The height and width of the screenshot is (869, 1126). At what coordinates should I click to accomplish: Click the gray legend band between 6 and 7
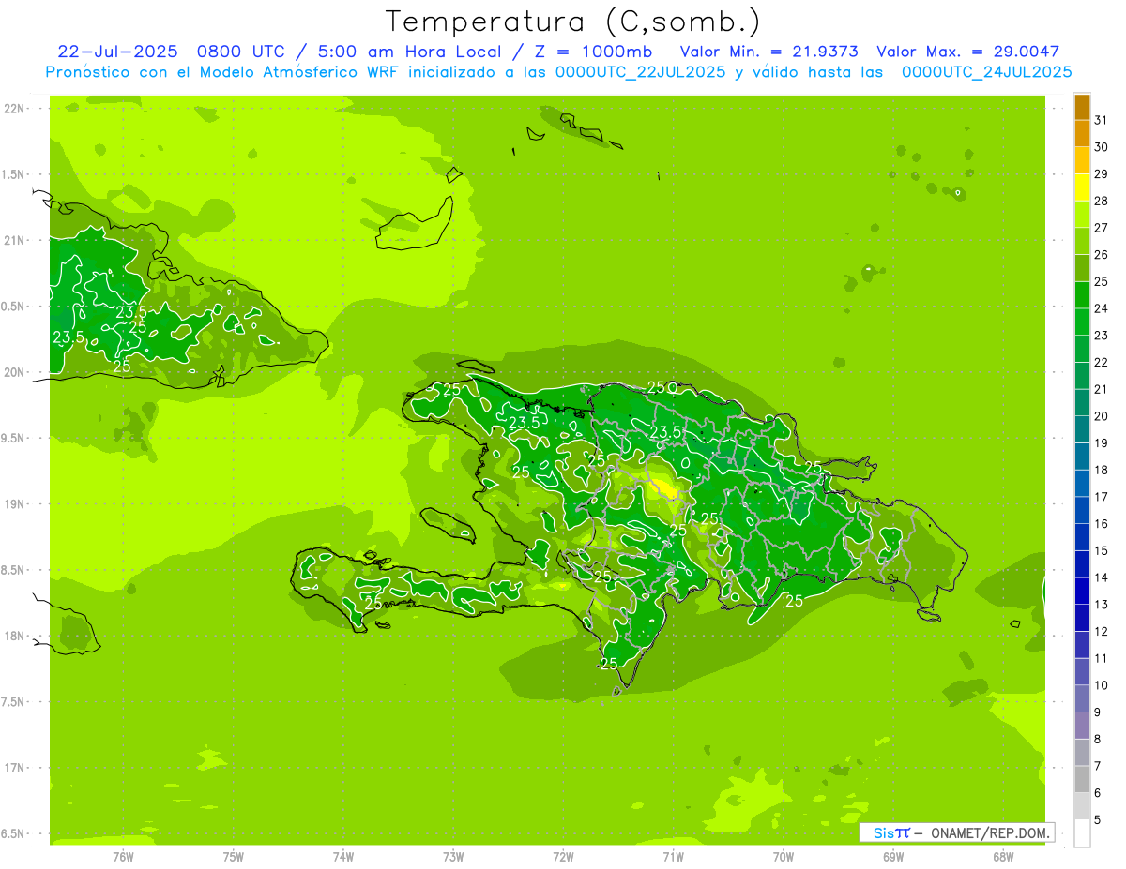click(1082, 779)
